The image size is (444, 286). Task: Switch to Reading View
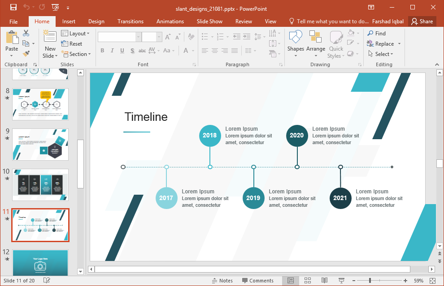click(325, 281)
